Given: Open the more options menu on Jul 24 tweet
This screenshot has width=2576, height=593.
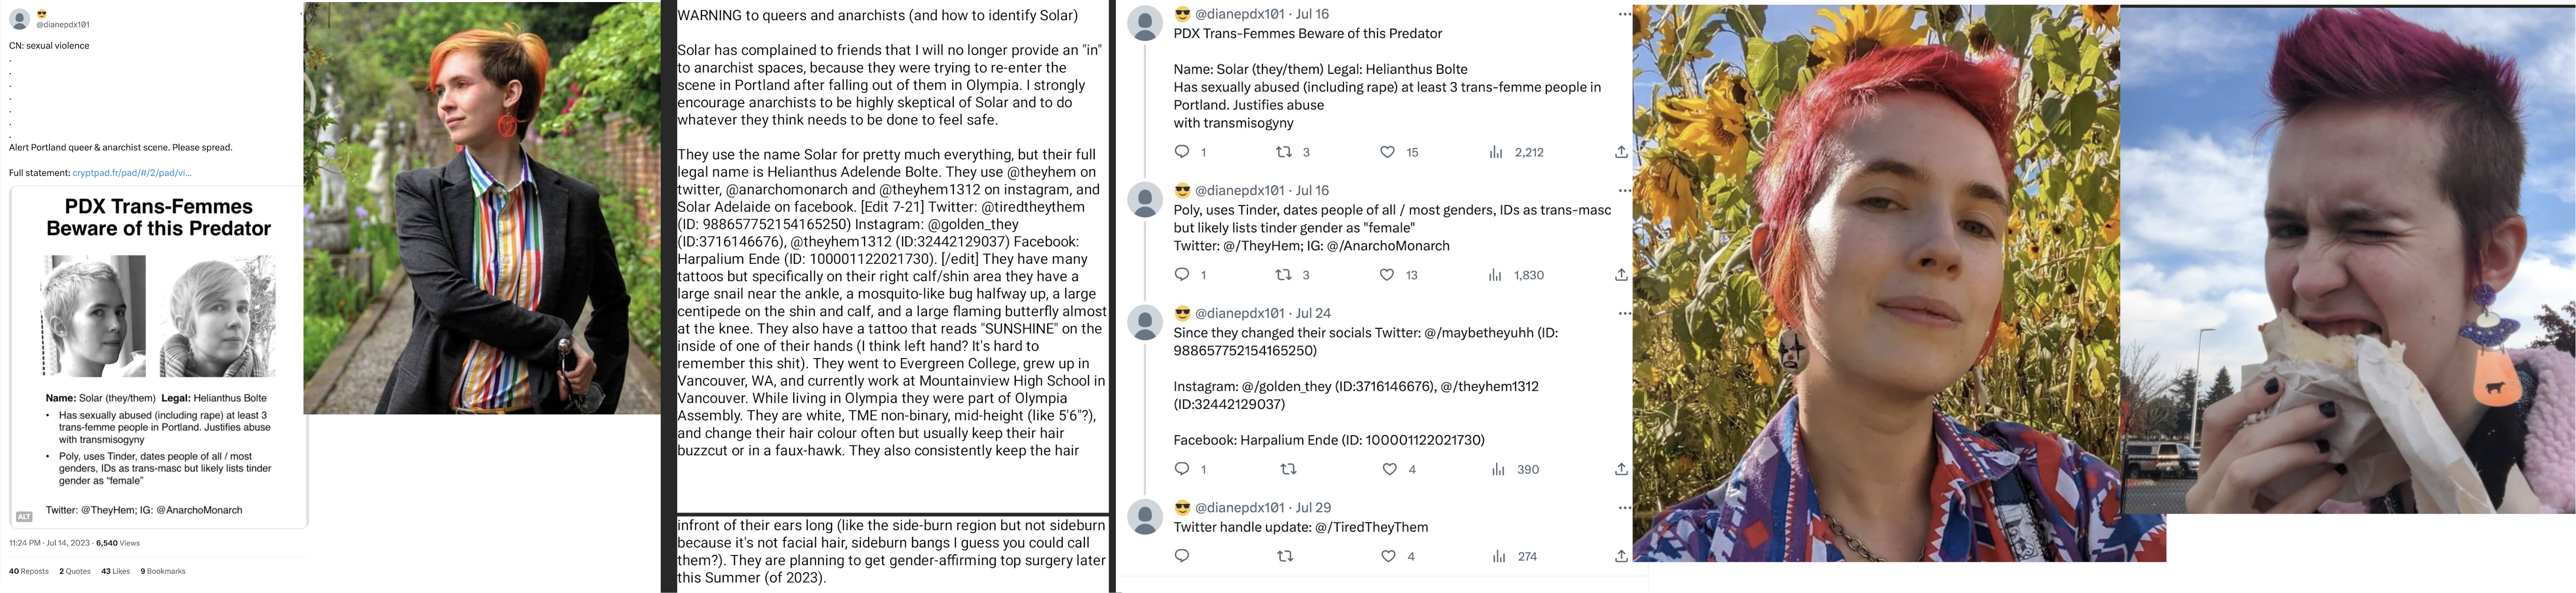Looking at the screenshot, I should point(1624,313).
